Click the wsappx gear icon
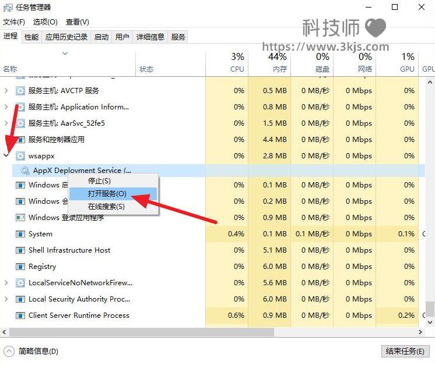The height and width of the screenshot is (365, 435). coord(20,156)
